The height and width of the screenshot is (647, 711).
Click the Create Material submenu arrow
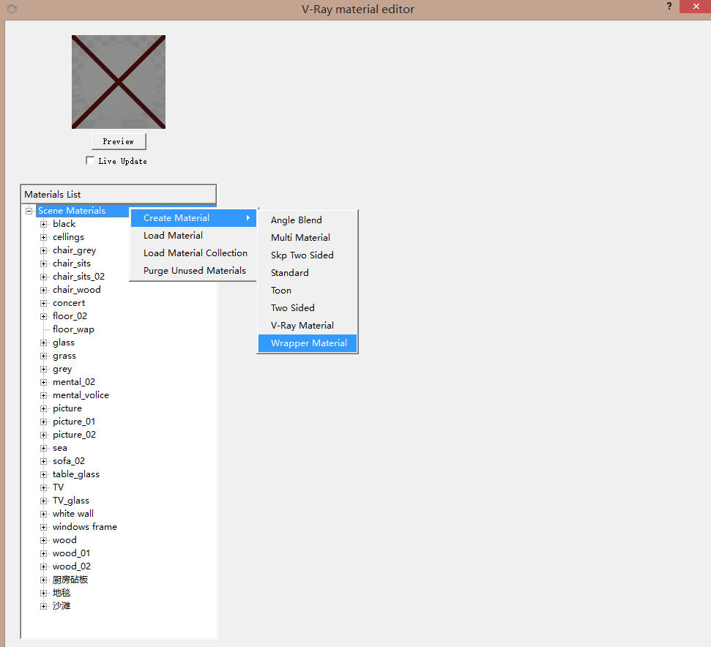(x=248, y=218)
